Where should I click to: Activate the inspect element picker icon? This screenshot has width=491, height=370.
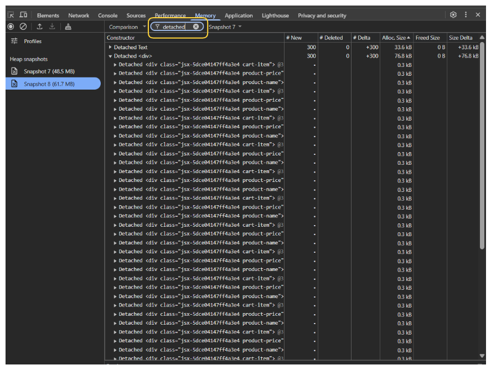(x=11, y=15)
